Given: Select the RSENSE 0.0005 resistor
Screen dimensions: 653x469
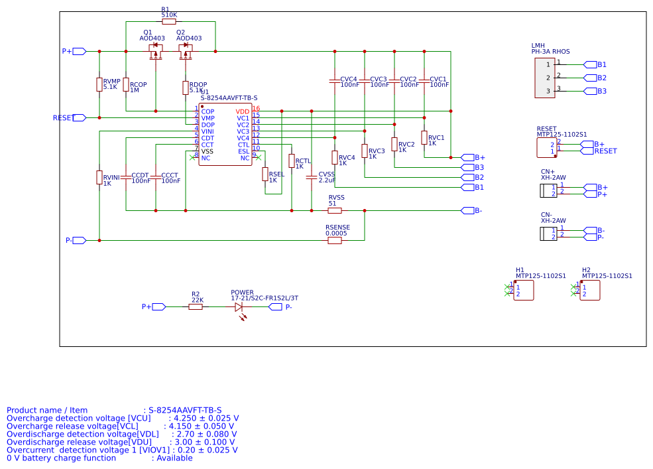Looking at the screenshot, I should coord(335,240).
